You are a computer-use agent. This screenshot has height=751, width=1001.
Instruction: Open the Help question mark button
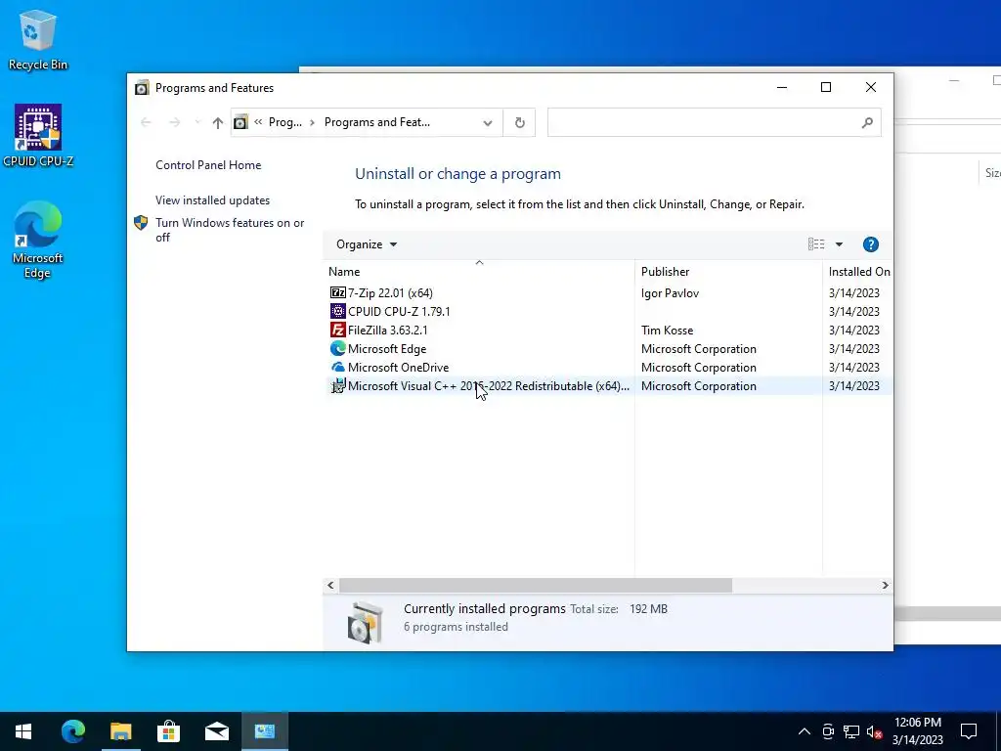click(870, 244)
